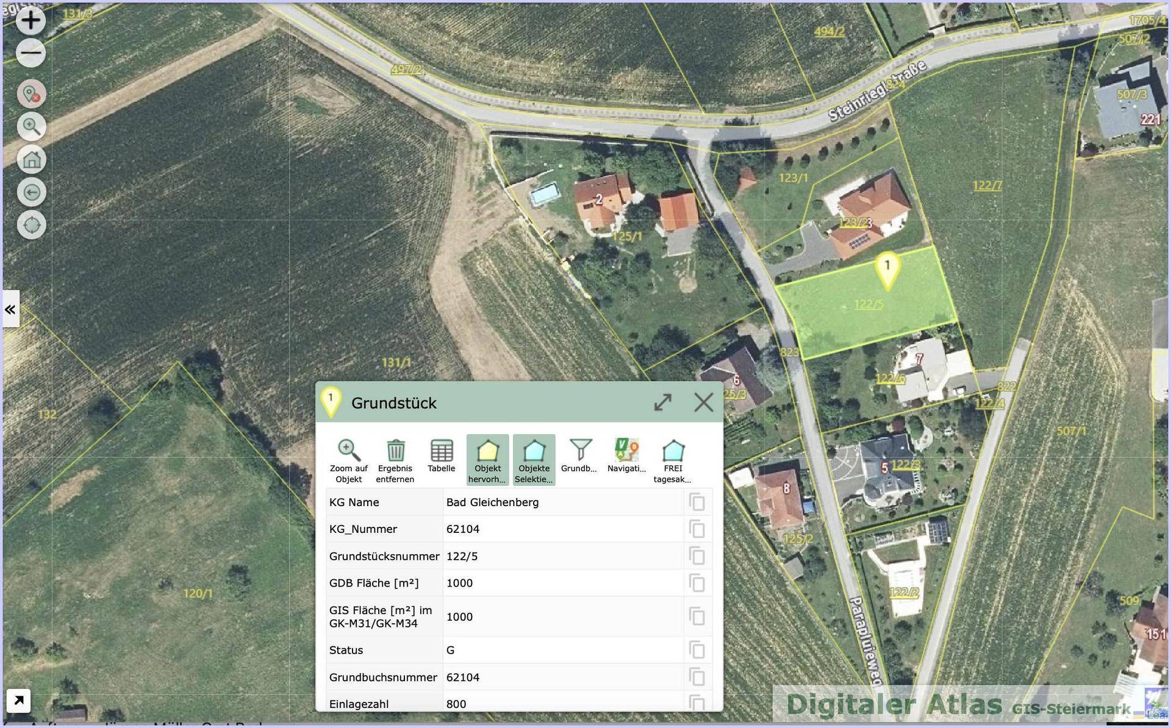Click the yellow marker icon in Grundstück header
1171x728 pixels.
click(331, 402)
